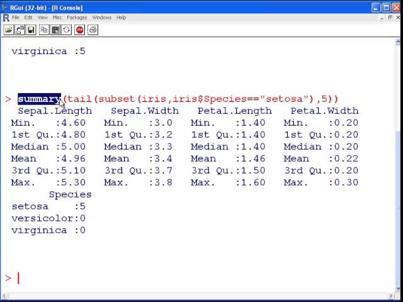Click the Petal.Width Max. value 0.30
403x302 pixels.
346,182
